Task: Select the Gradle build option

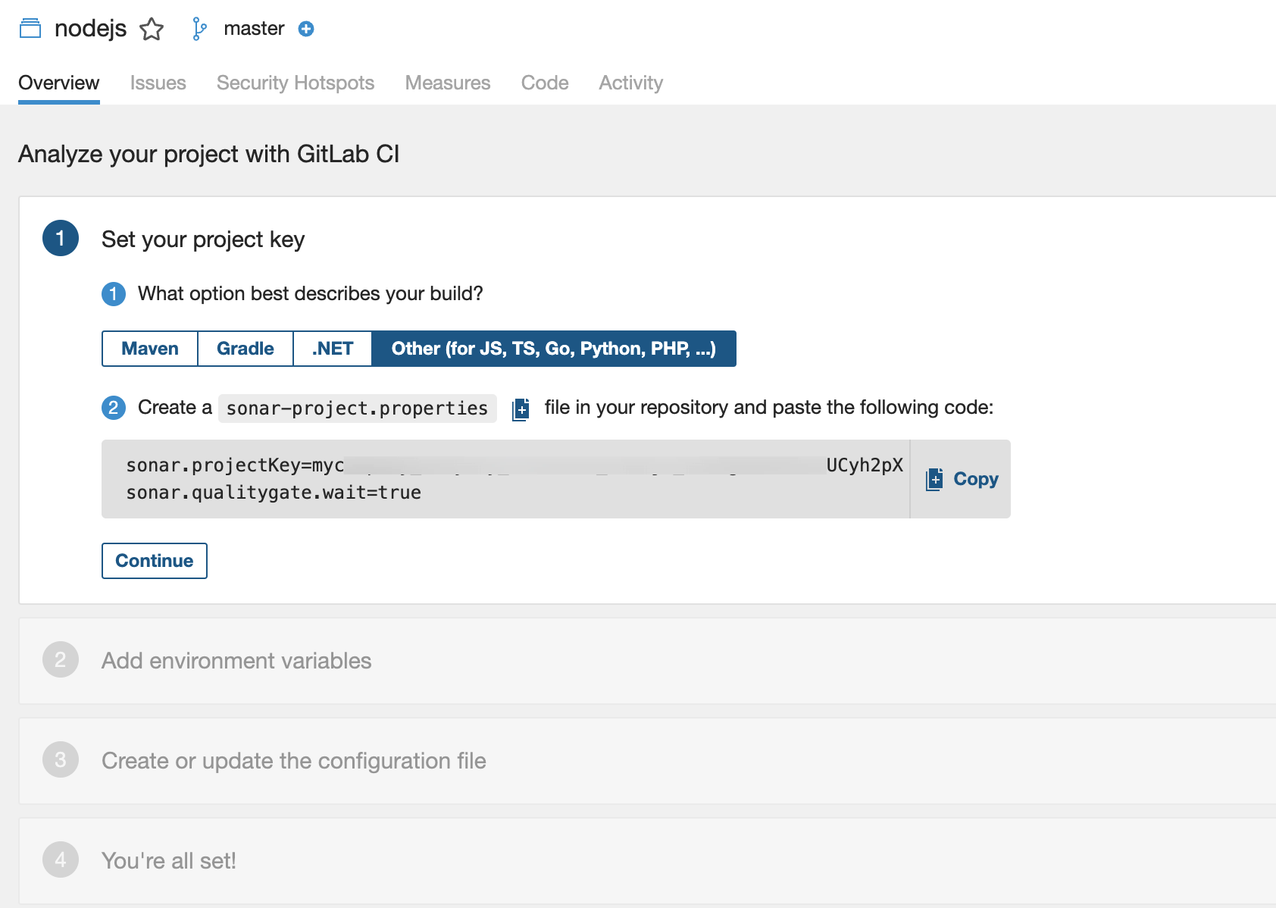Action: pos(246,349)
